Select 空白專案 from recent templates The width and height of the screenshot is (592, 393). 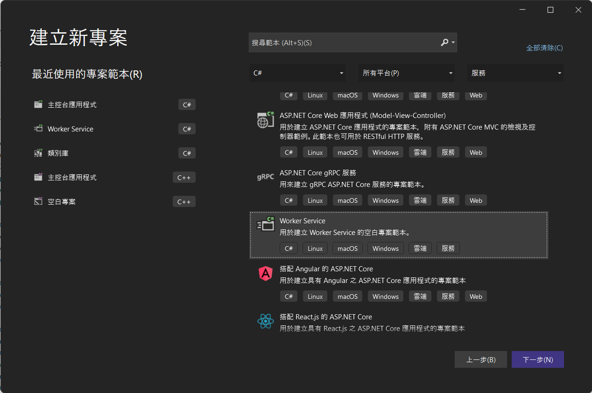point(115,201)
